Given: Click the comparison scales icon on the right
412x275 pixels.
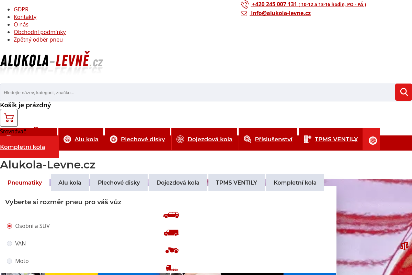Looking at the screenshot, I should pos(404,246).
